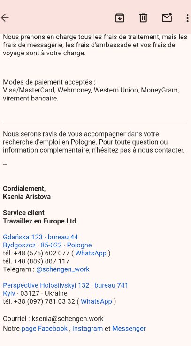Viewport: 191px width, 346px height.
Task: Open the Messenger link
Action: tap(129, 329)
